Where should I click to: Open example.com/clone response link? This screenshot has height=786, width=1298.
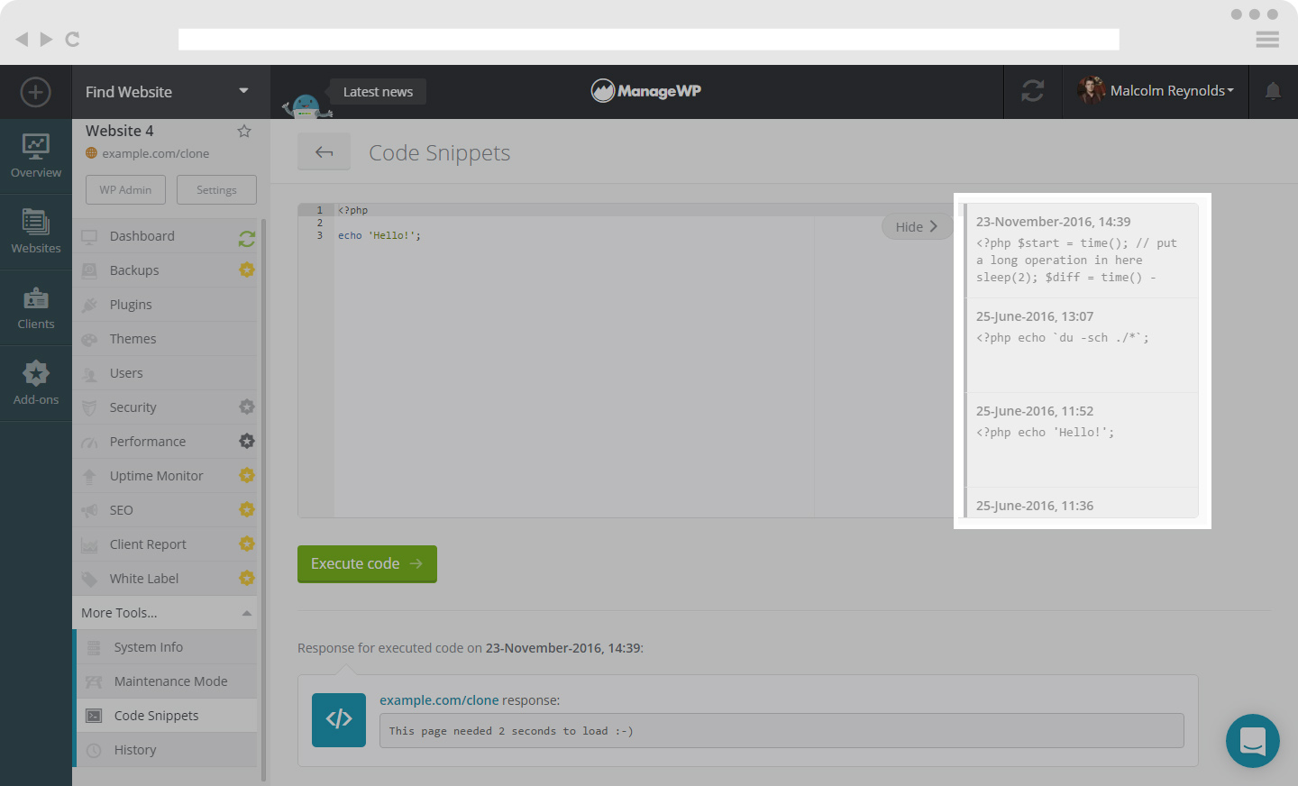coord(439,700)
